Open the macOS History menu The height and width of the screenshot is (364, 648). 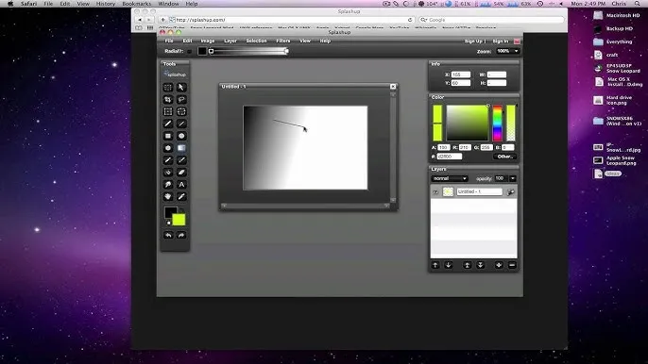click(x=106, y=4)
